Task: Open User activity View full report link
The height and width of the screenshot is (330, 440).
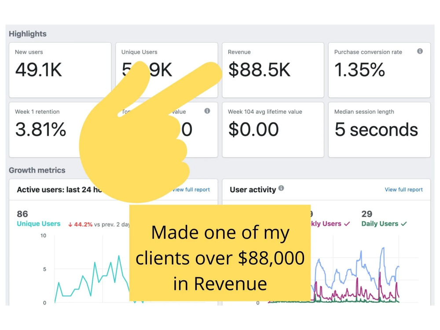Action: (403, 190)
